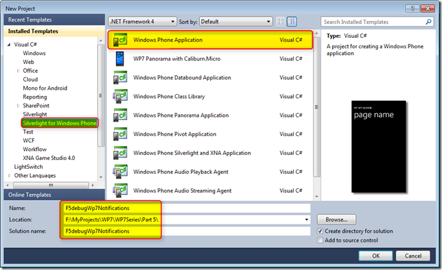Select the Test category
The image size is (442, 270).
(x=28, y=132)
